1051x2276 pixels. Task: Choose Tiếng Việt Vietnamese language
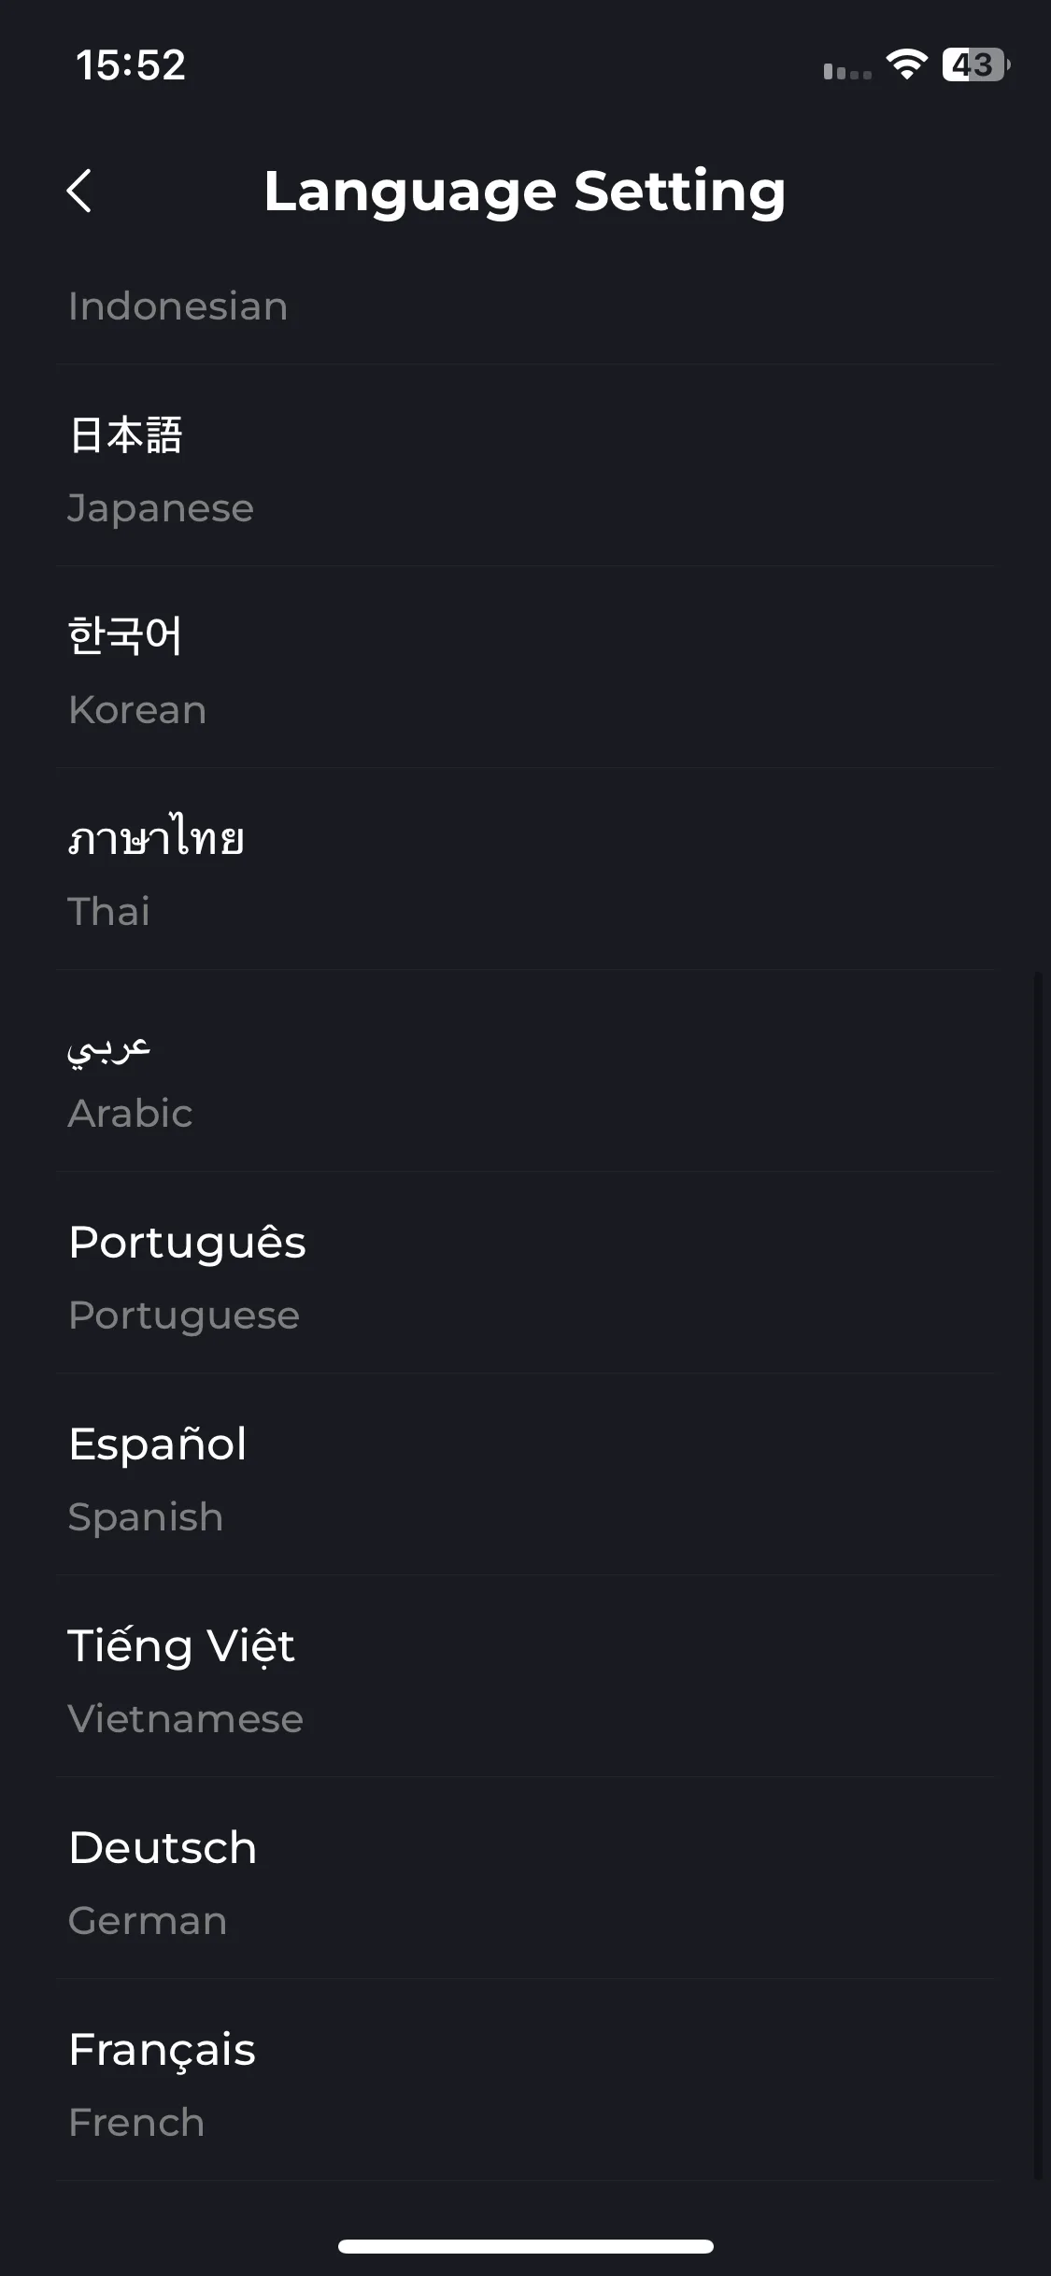(x=525, y=1676)
